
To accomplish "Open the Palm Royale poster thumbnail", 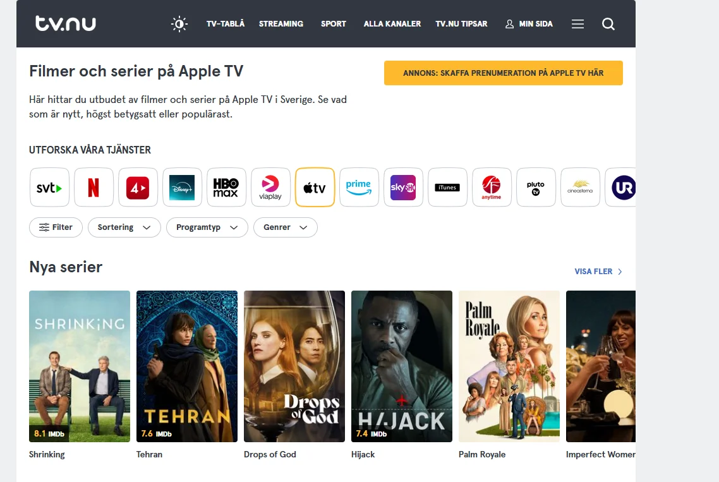I will (509, 366).
